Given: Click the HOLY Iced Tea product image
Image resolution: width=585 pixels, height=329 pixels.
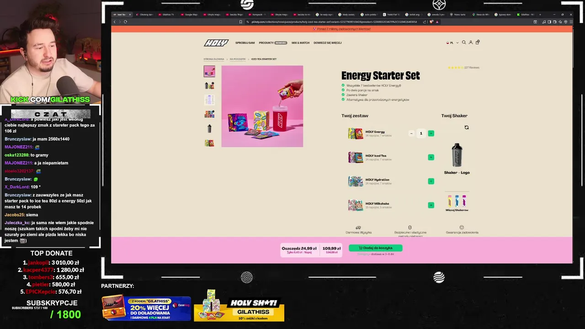Looking at the screenshot, I should 356,157.
